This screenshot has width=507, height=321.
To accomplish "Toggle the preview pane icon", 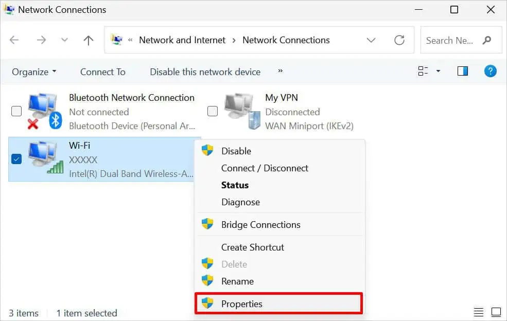I will [x=462, y=71].
